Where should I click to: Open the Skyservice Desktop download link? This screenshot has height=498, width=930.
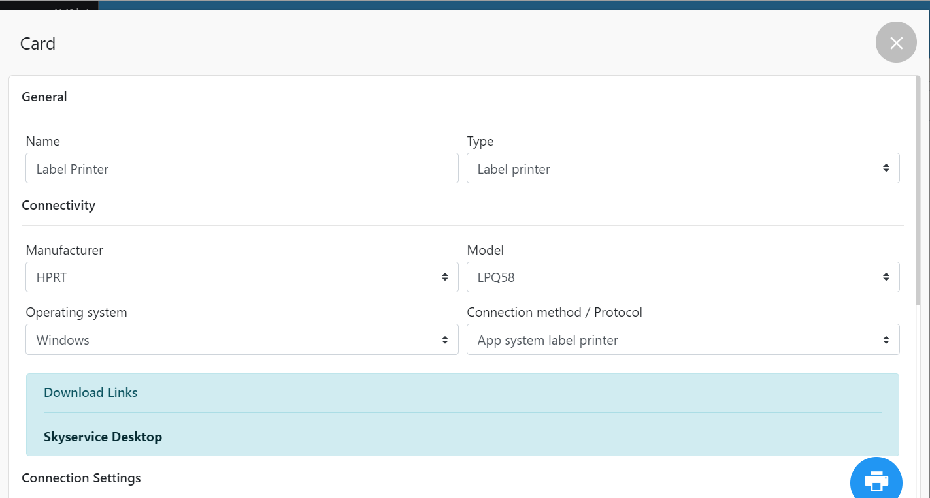[x=103, y=437]
